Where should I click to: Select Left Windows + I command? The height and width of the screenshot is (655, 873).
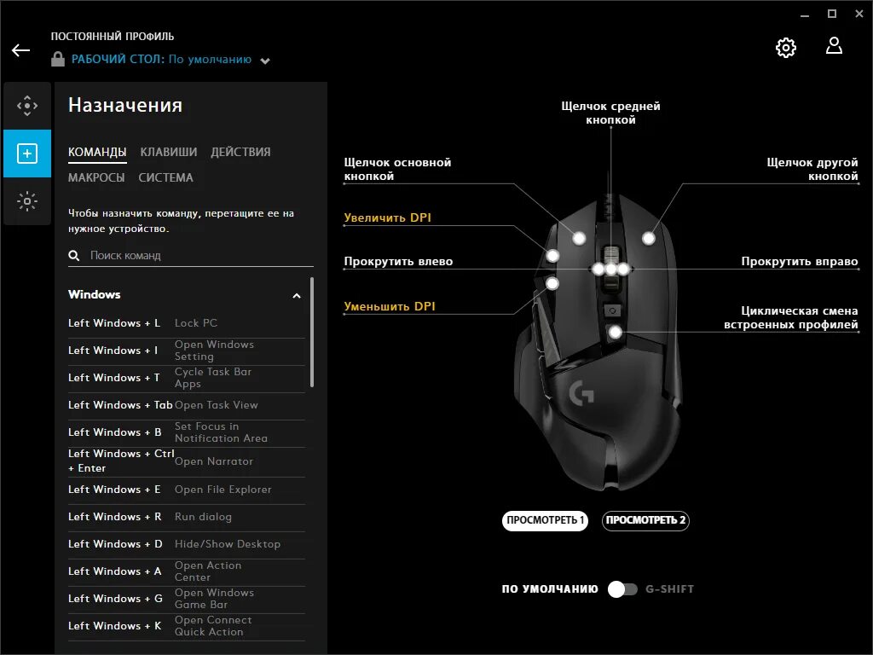click(187, 351)
